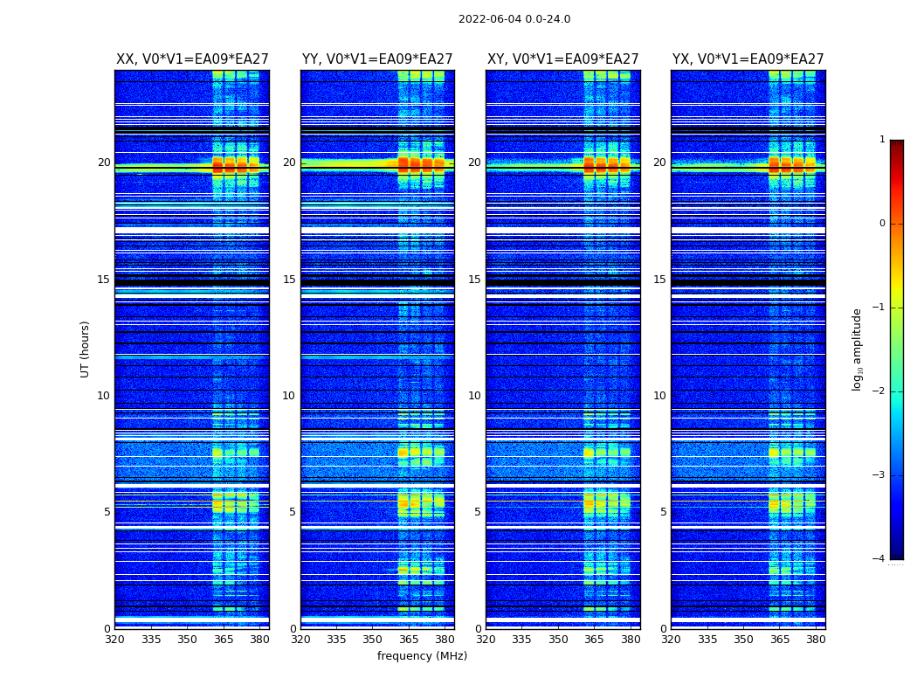917x699 pixels.
Task: Click colorbar tick label 0
Action: [x=882, y=224]
